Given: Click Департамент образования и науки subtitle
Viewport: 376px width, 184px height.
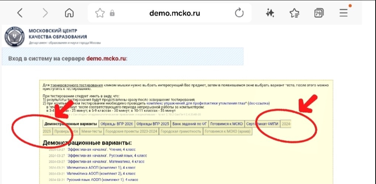Looking at the screenshot, I should [x=65, y=43].
